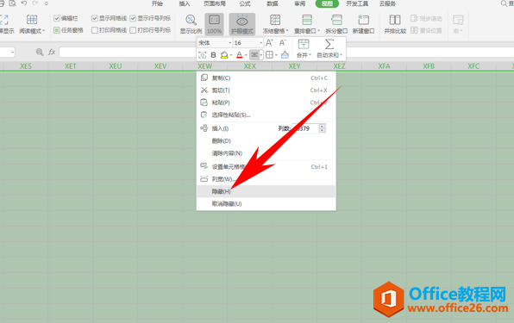Choose 选择性粘贴(S)... paste special
This screenshot has width=514, height=323.
[266, 115]
